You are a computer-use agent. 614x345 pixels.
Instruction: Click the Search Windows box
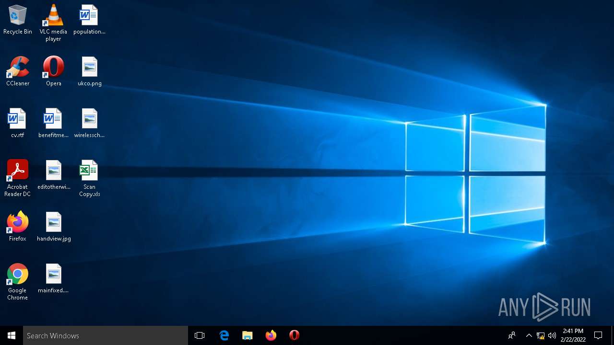click(106, 335)
